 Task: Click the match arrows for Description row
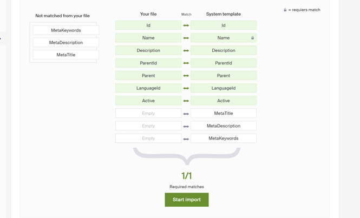tap(186, 51)
